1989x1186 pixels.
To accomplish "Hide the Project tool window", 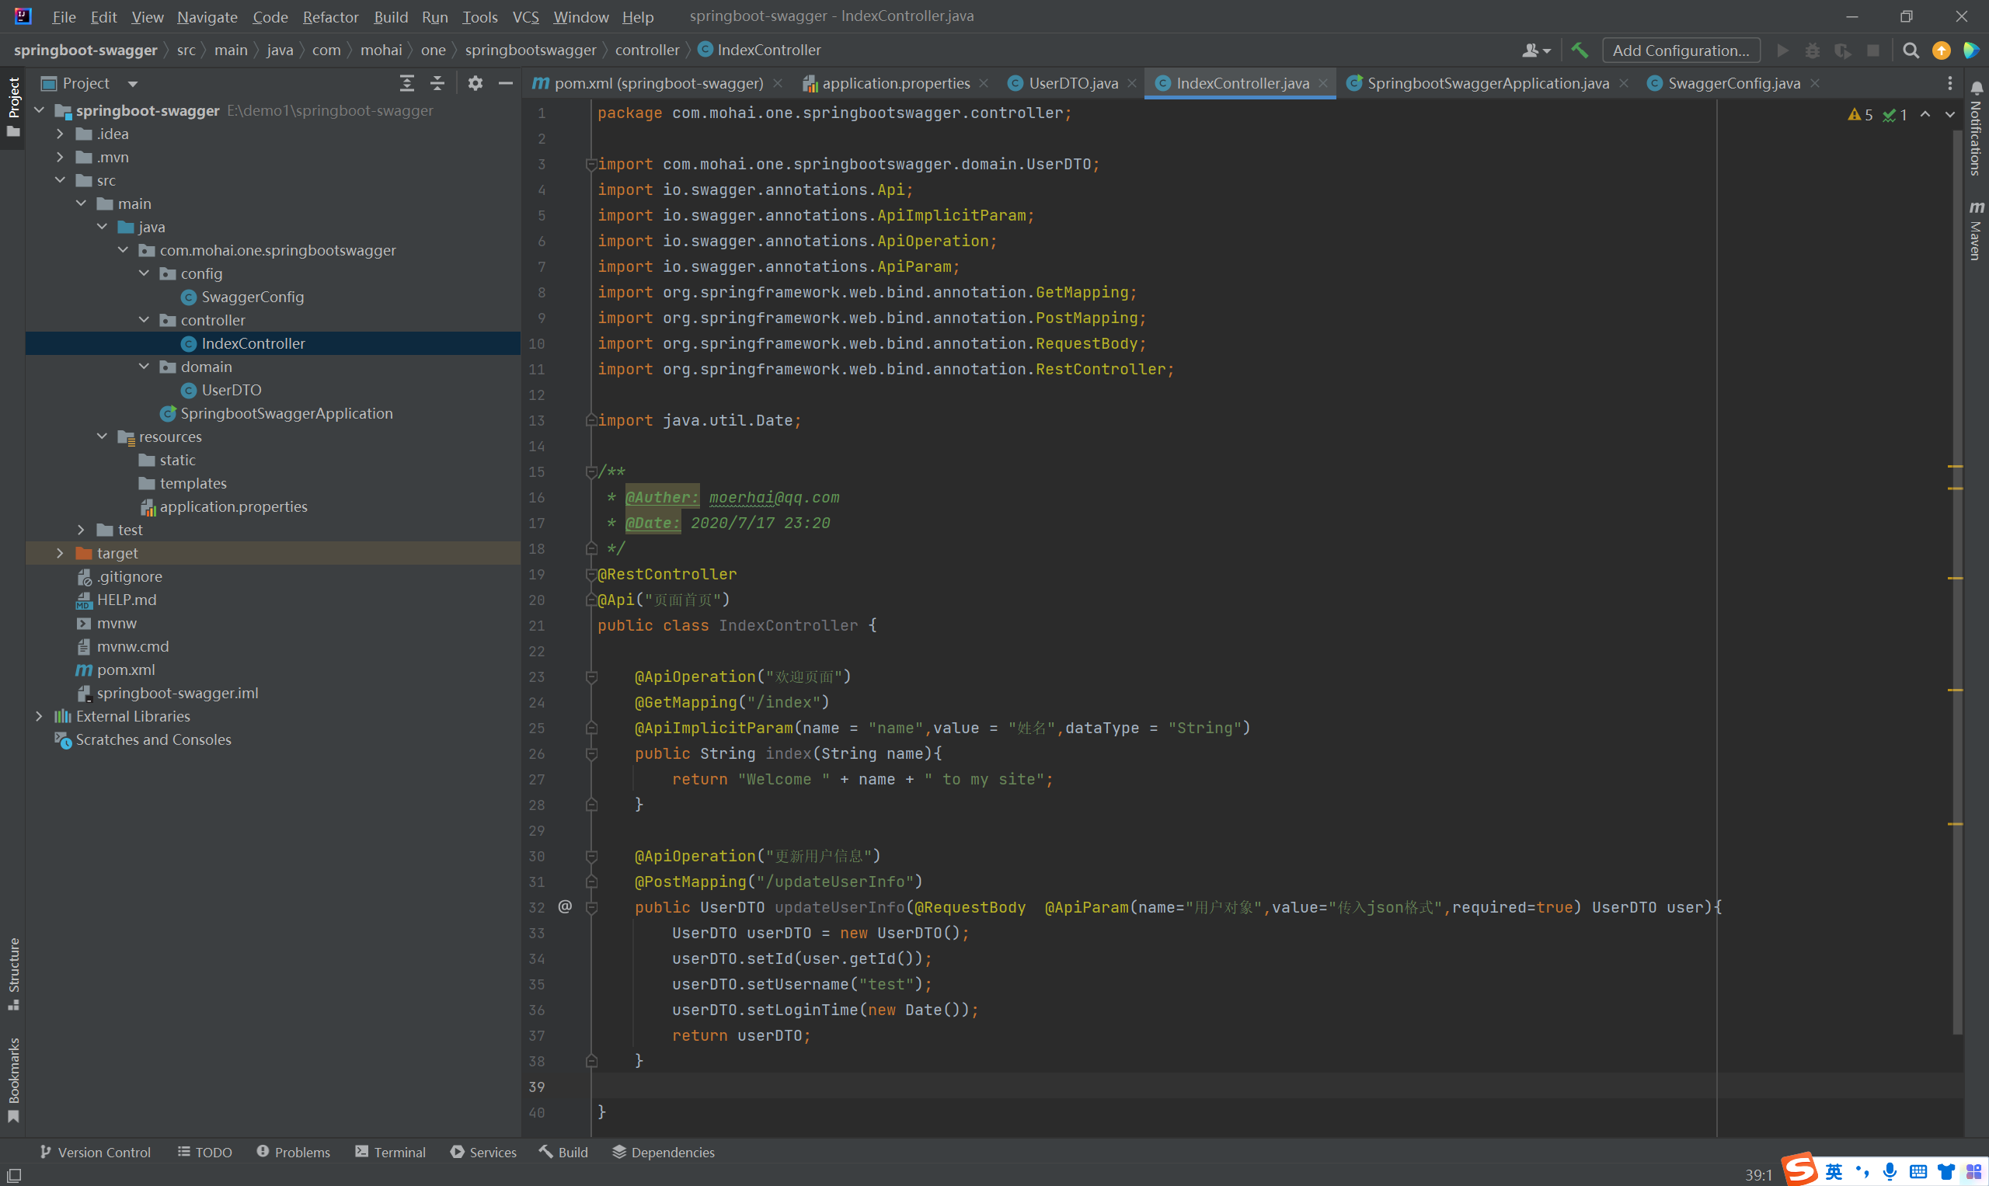I will pos(505,83).
